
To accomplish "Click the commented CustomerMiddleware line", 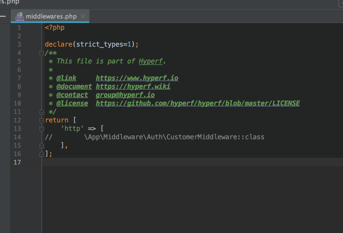I will [x=174, y=137].
